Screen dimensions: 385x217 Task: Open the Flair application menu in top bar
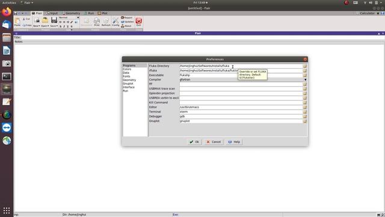(26, 2)
